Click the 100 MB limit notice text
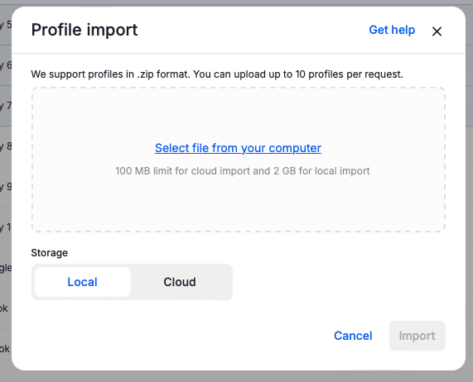The width and height of the screenshot is (473, 382). click(243, 171)
